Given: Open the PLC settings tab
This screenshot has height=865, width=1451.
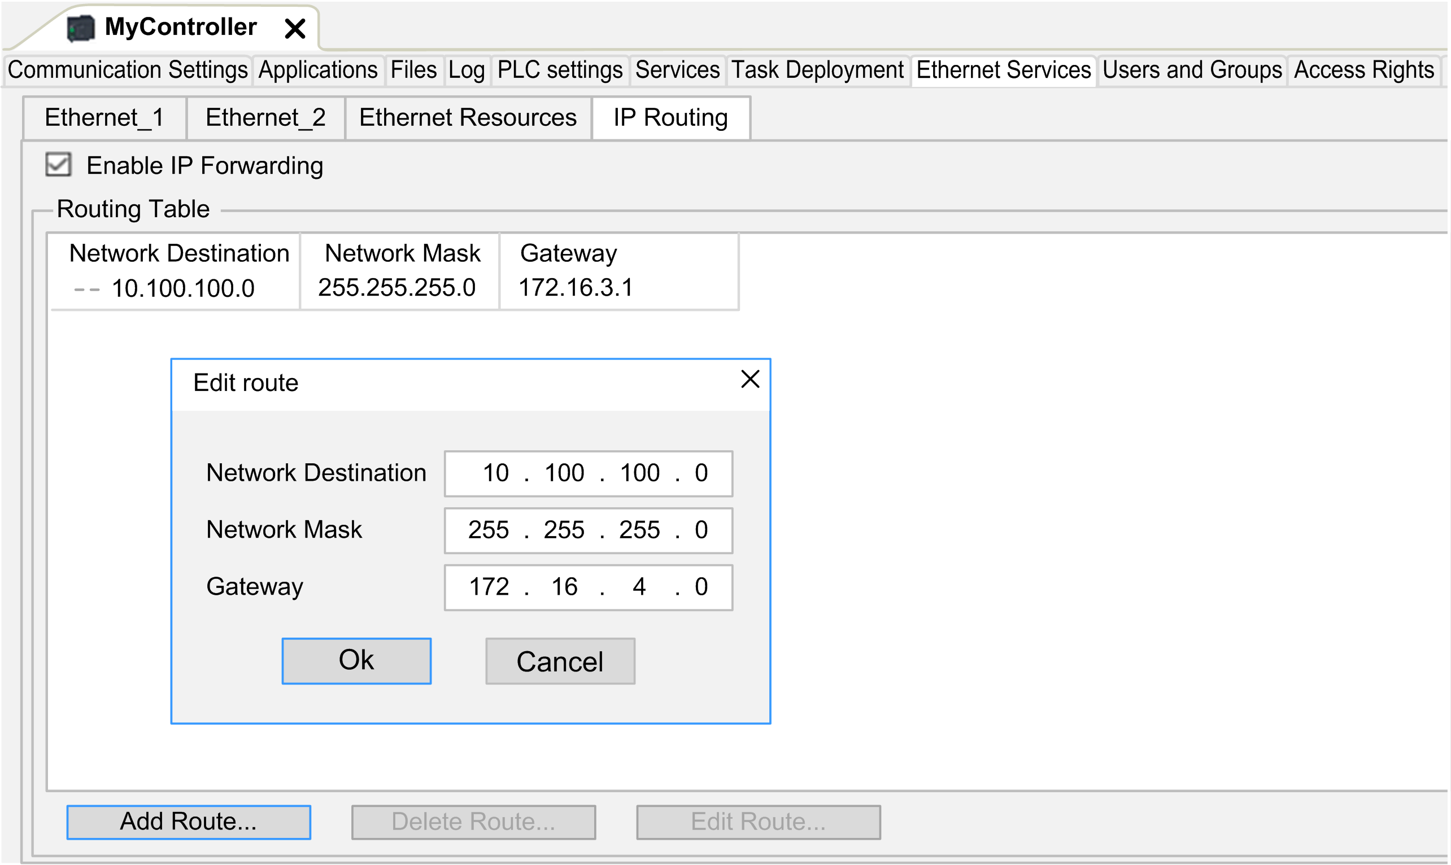Looking at the screenshot, I should [560, 71].
